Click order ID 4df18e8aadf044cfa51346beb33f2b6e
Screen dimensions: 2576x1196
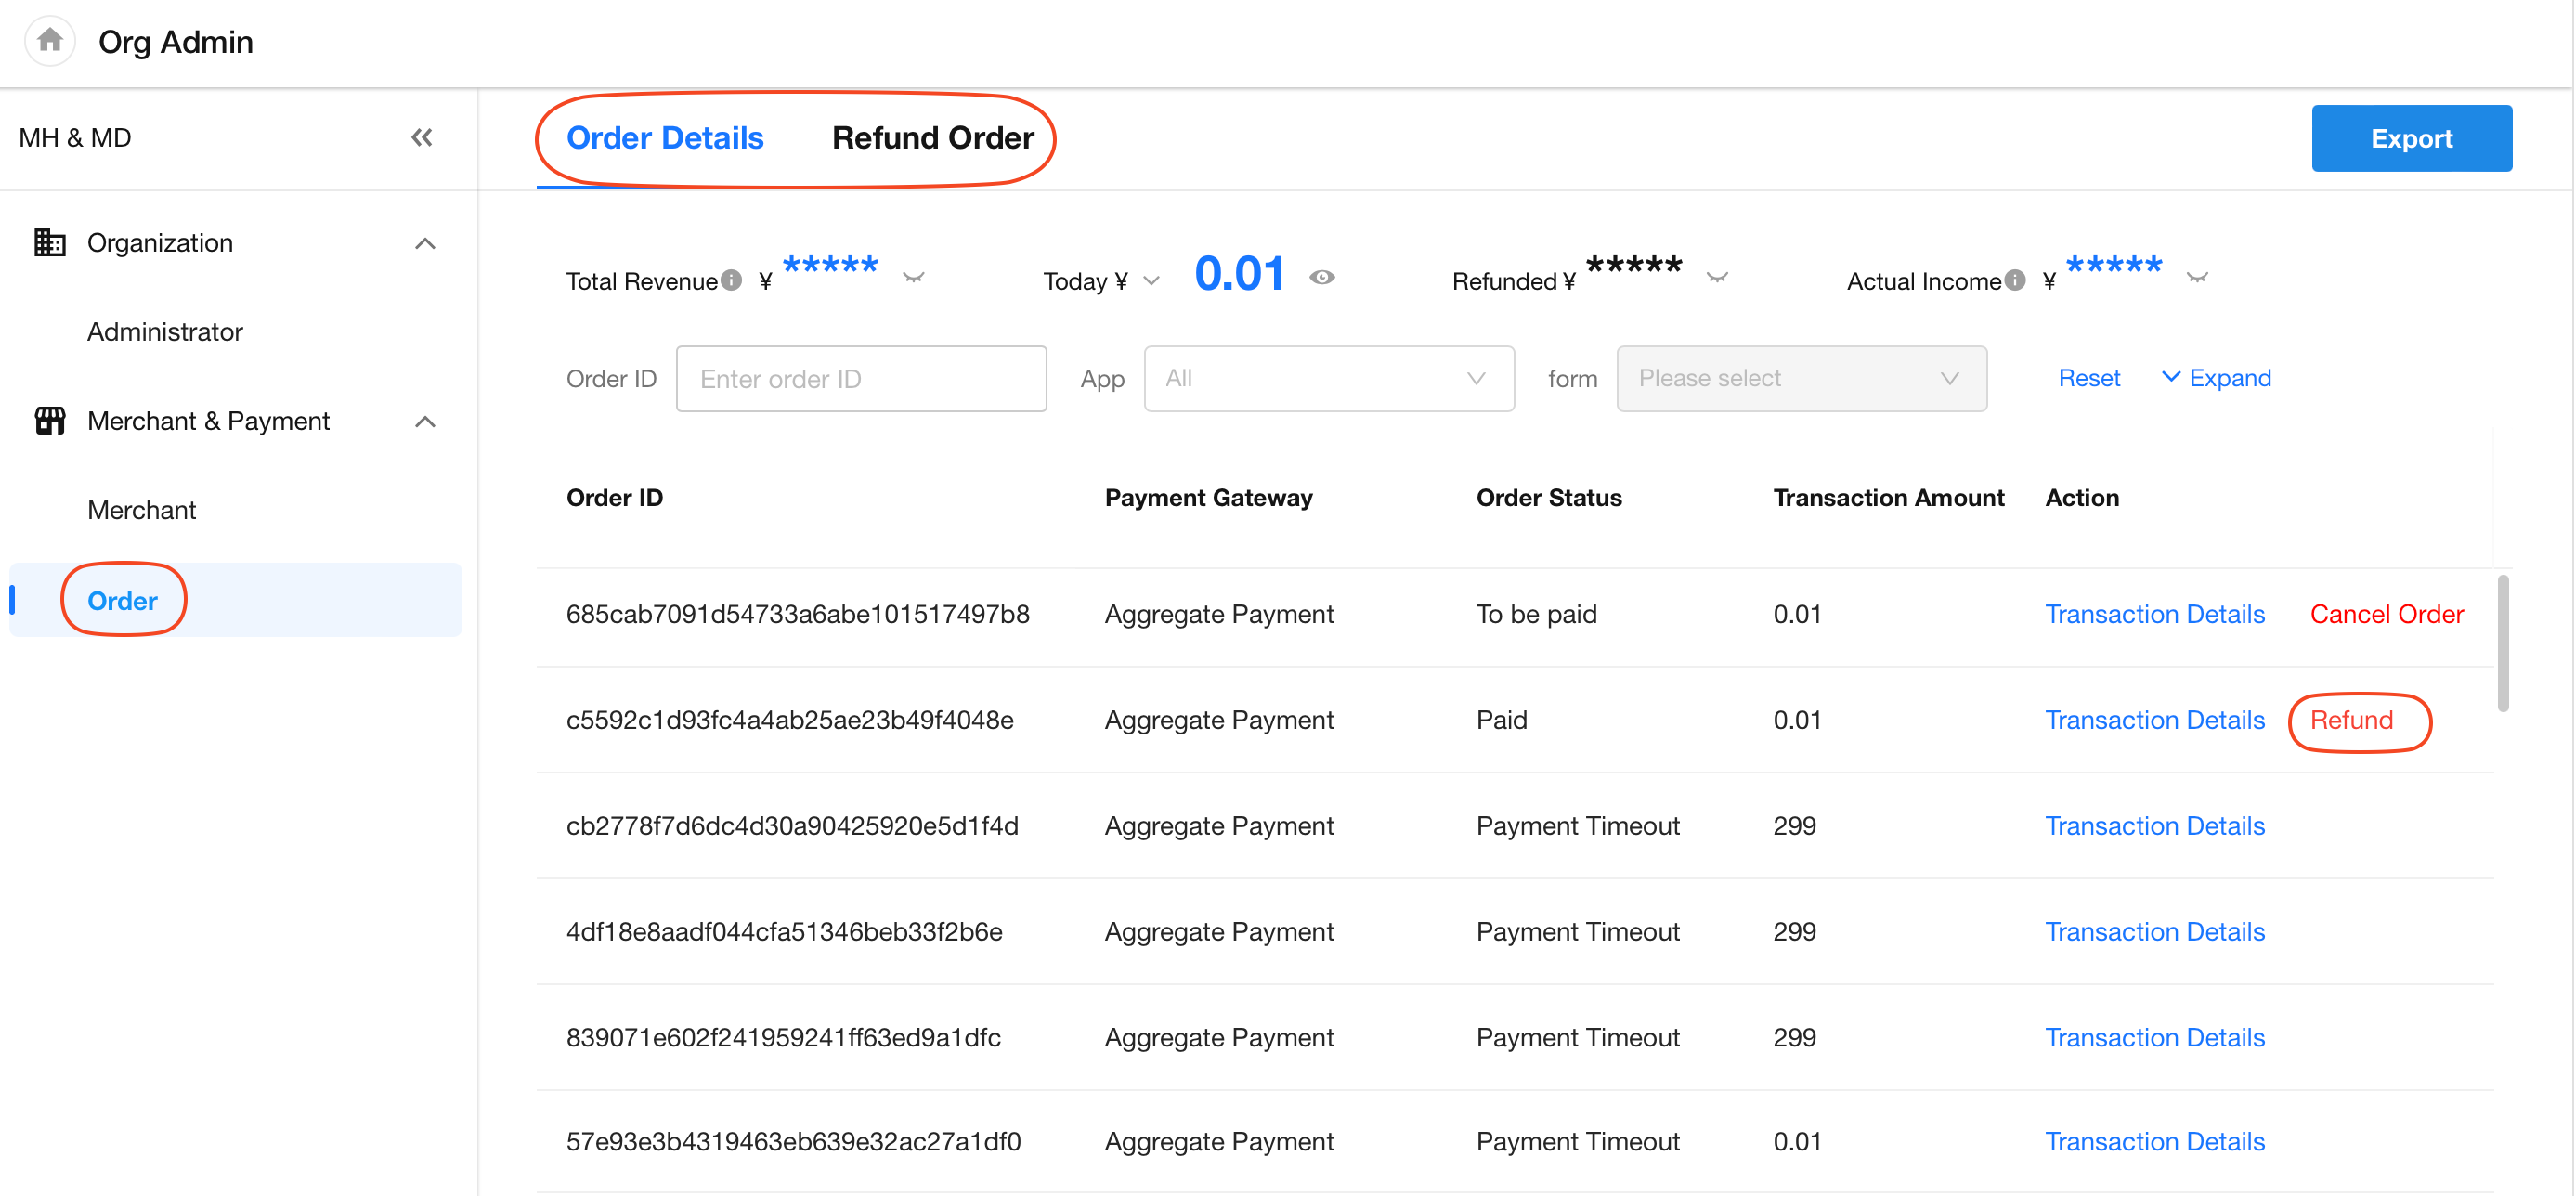[784, 932]
